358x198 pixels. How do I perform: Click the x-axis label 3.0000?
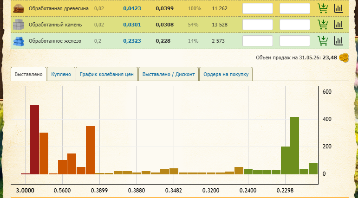(x=25, y=191)
